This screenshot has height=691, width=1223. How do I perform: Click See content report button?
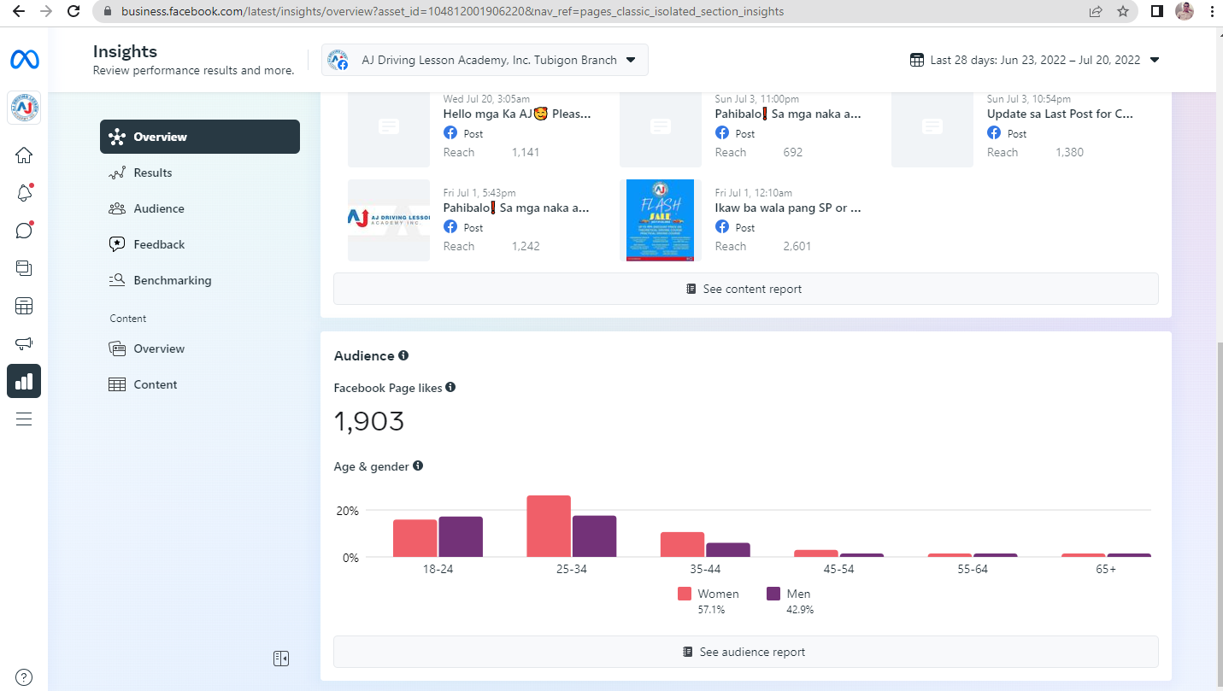[x=745, y=289]
